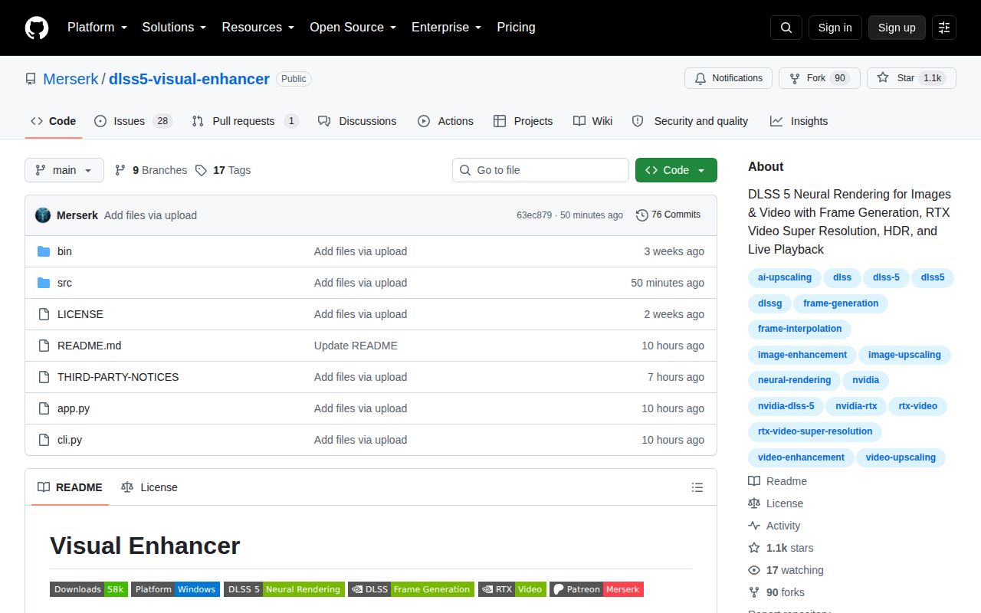Click the Patreon Merserk badge
This screenshot has height=613, width=981.
tap(596, 589)
